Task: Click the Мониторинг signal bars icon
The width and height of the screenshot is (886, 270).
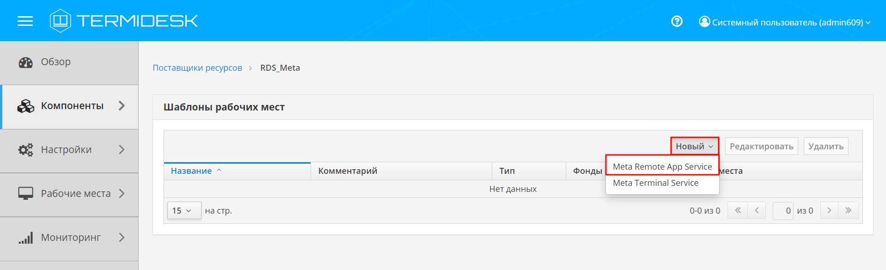Action: pyautogui.click(x=25, y=238)
